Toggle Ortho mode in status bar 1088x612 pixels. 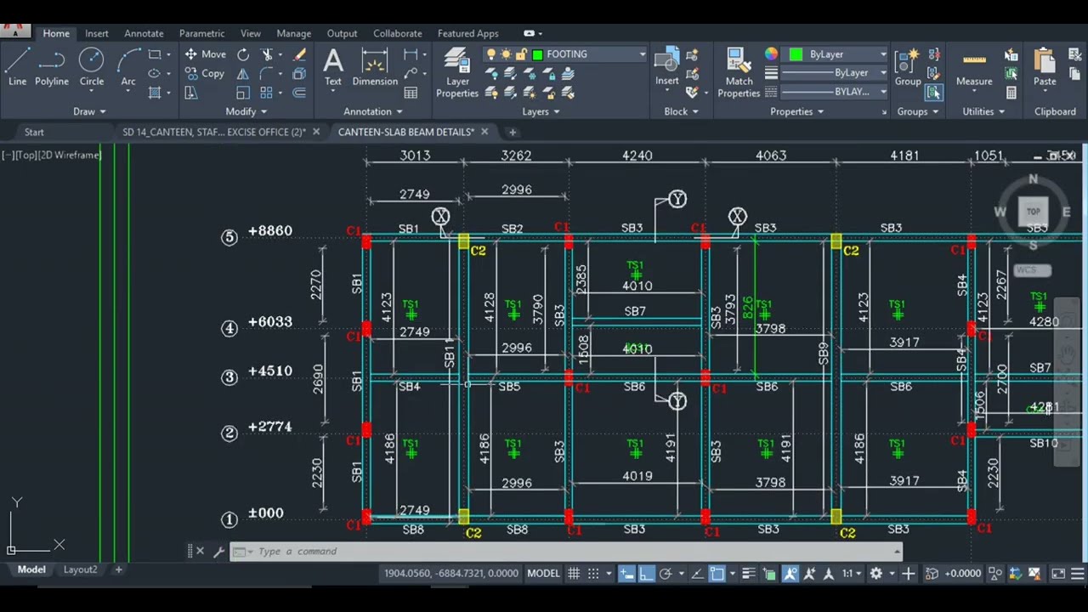tap(646, 574)
